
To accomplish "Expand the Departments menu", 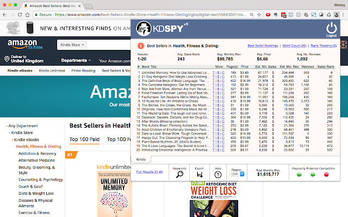I will (x=76, y=60).
